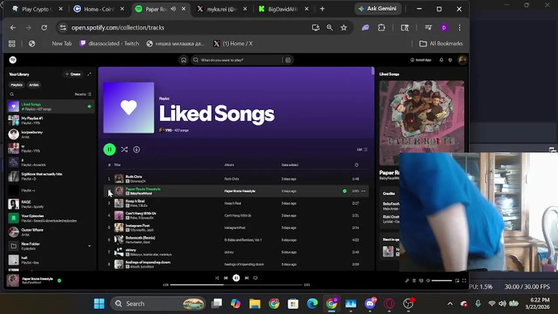Select the Can't Hang With Us track

236,215
